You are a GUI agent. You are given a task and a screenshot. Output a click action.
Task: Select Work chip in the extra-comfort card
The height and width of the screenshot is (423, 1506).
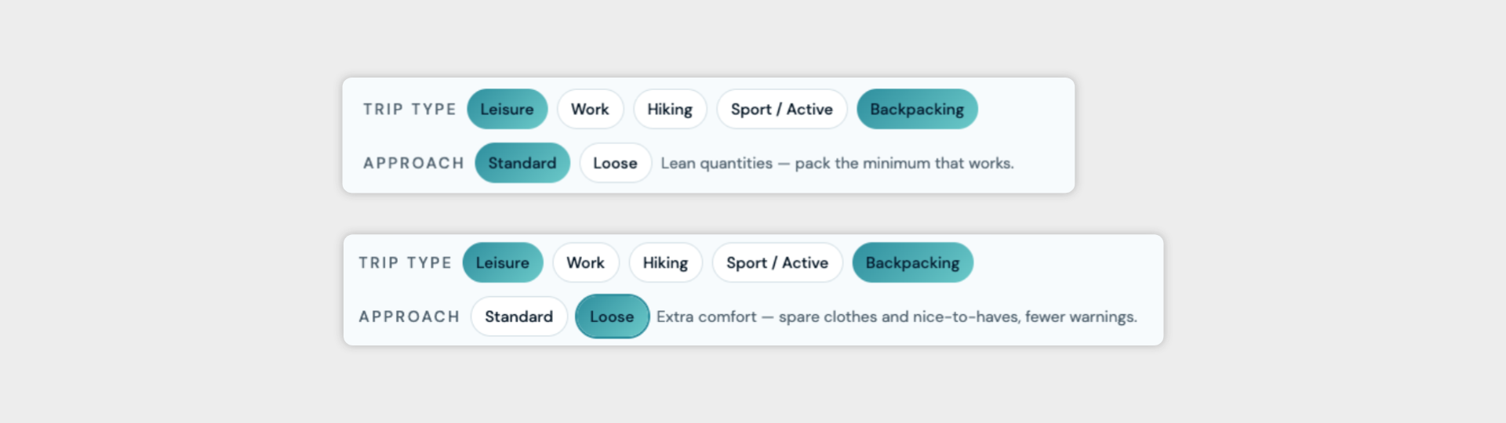(586, 262)
